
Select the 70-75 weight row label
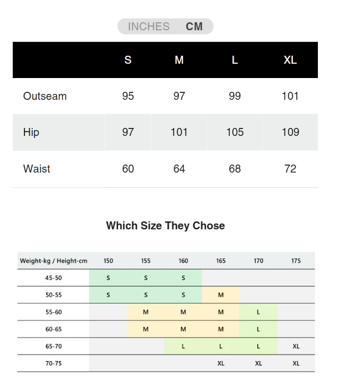[x=54, y=363]
